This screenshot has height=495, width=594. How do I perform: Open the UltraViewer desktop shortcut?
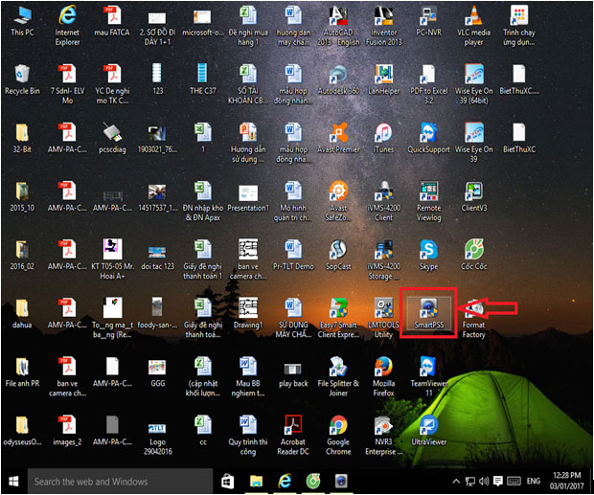pyautogui.click(x=428, y=426)
